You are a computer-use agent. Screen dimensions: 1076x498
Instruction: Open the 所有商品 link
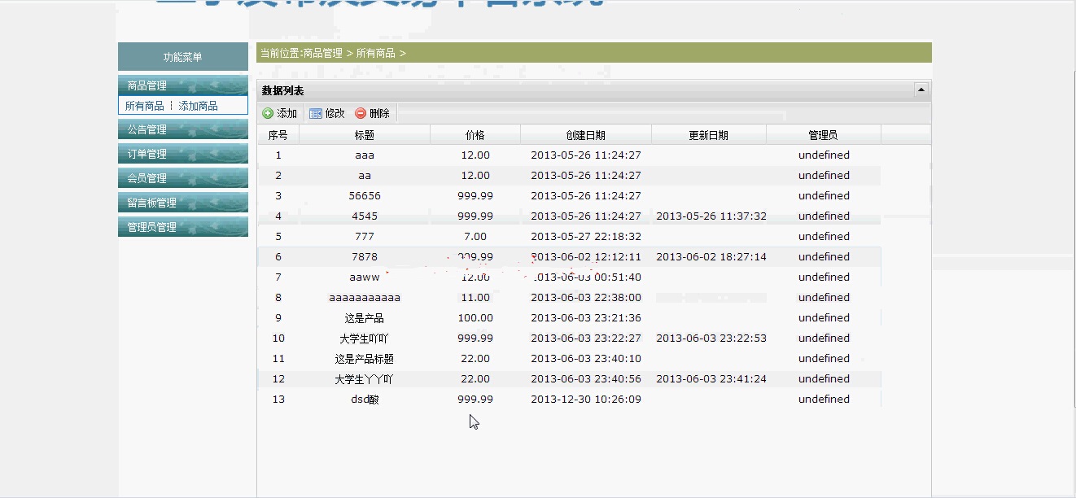144,106
